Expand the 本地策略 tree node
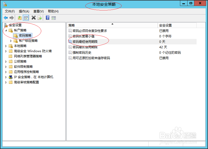The height and width of the screenshot is (149, 208). click(6, 46)
